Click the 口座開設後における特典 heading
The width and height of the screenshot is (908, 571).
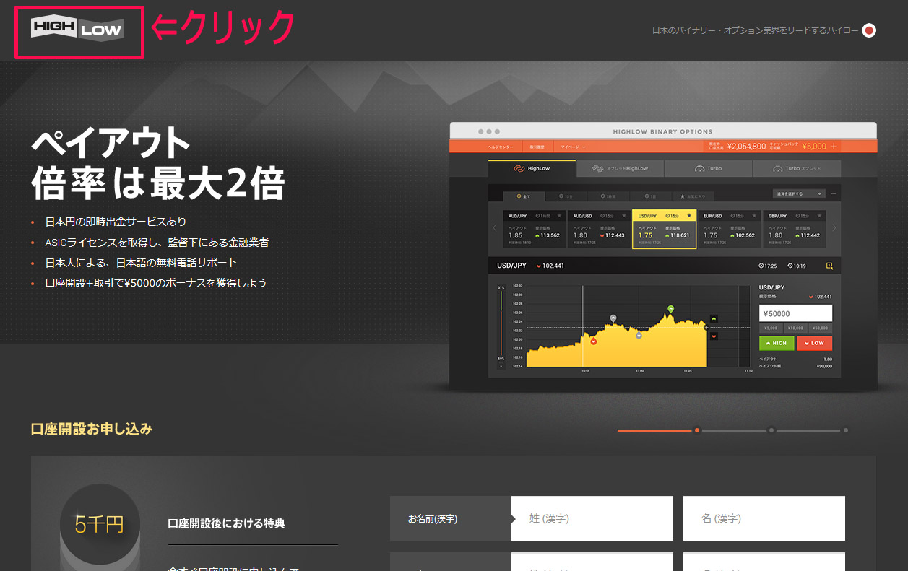[x=227, y=523]
